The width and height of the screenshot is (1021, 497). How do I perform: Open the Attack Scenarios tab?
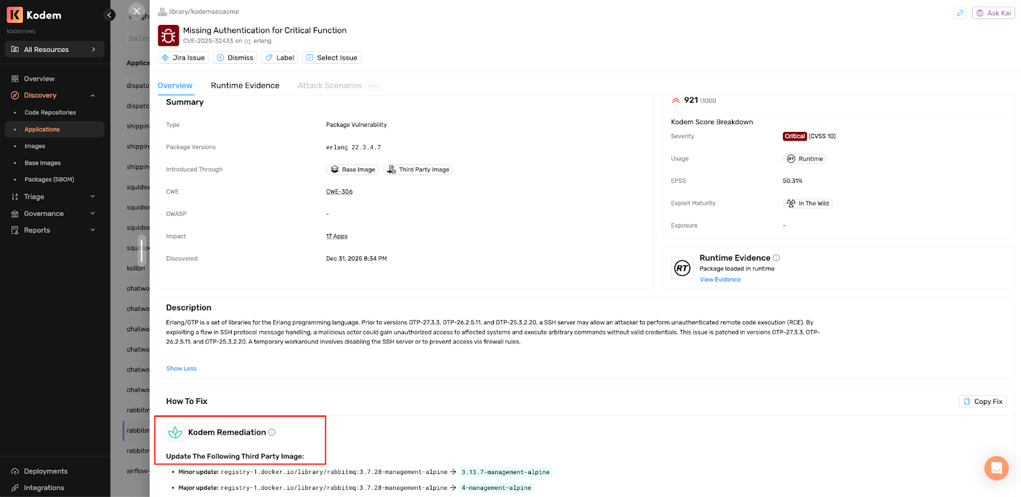pyautogui.click(x=329, y=85)
